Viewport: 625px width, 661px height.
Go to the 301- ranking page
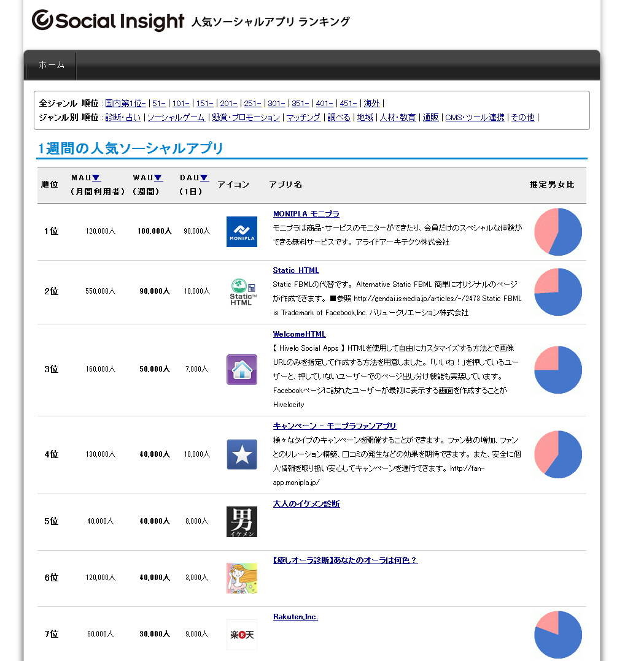pos(276,103)
